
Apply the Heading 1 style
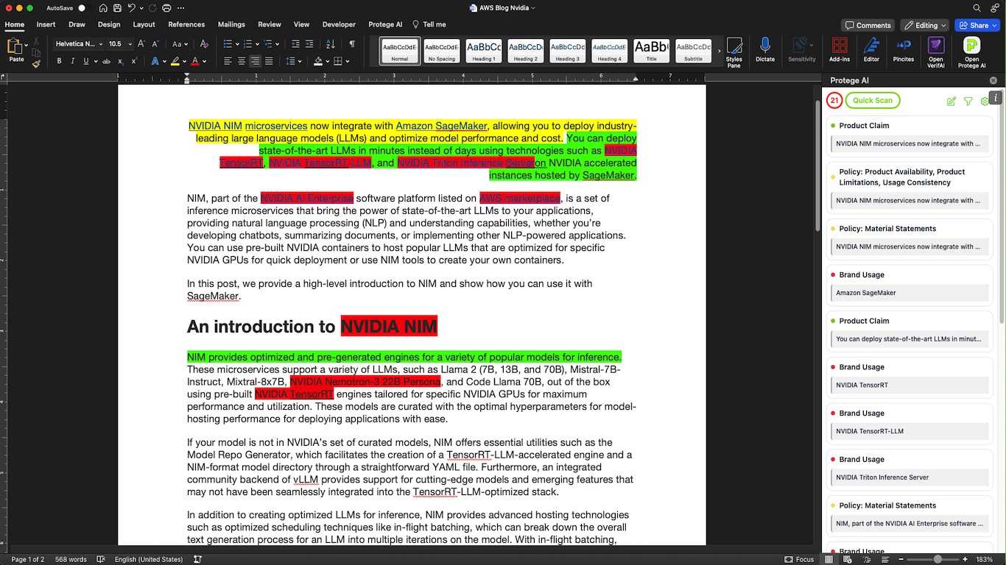484,50
